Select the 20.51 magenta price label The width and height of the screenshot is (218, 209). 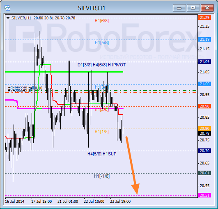[x=204, y=195]
